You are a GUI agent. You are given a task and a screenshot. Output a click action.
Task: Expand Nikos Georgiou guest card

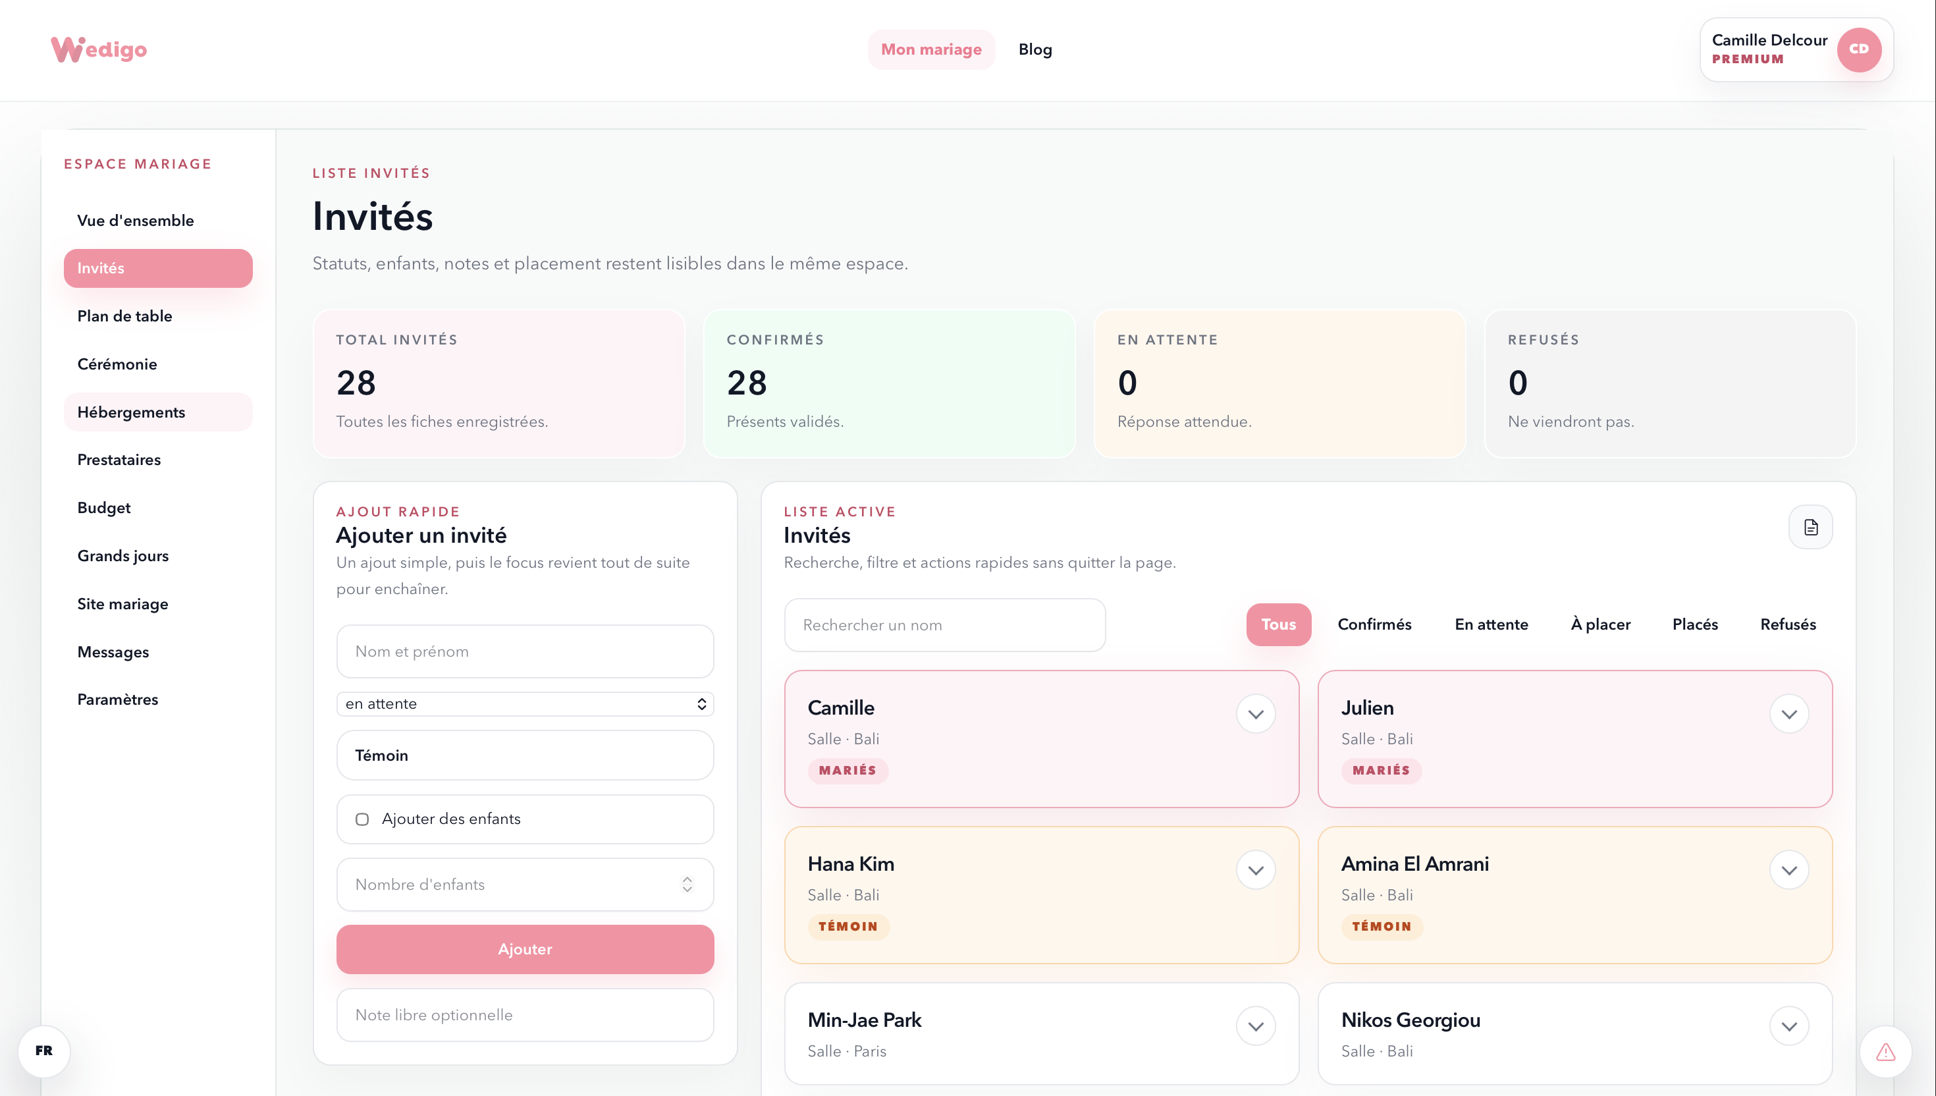1789,1026
